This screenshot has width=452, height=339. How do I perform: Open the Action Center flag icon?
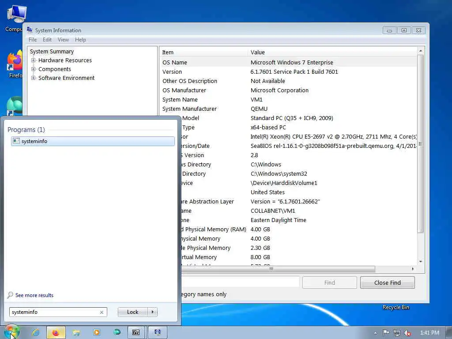[x=386, y=333]
